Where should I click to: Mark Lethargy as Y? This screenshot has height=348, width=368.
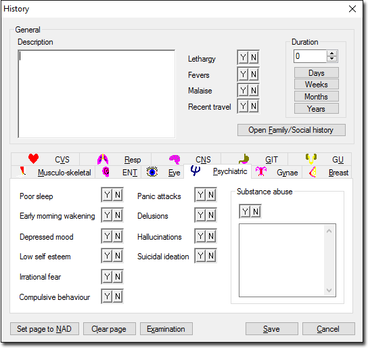(x=243, y=58)
